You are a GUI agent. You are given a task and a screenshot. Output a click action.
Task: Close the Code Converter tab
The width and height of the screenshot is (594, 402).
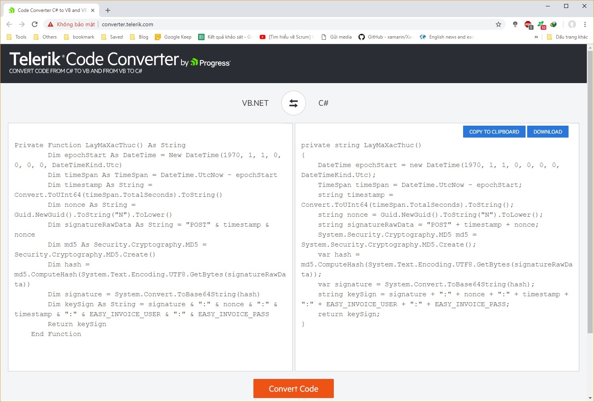(93, 10)
